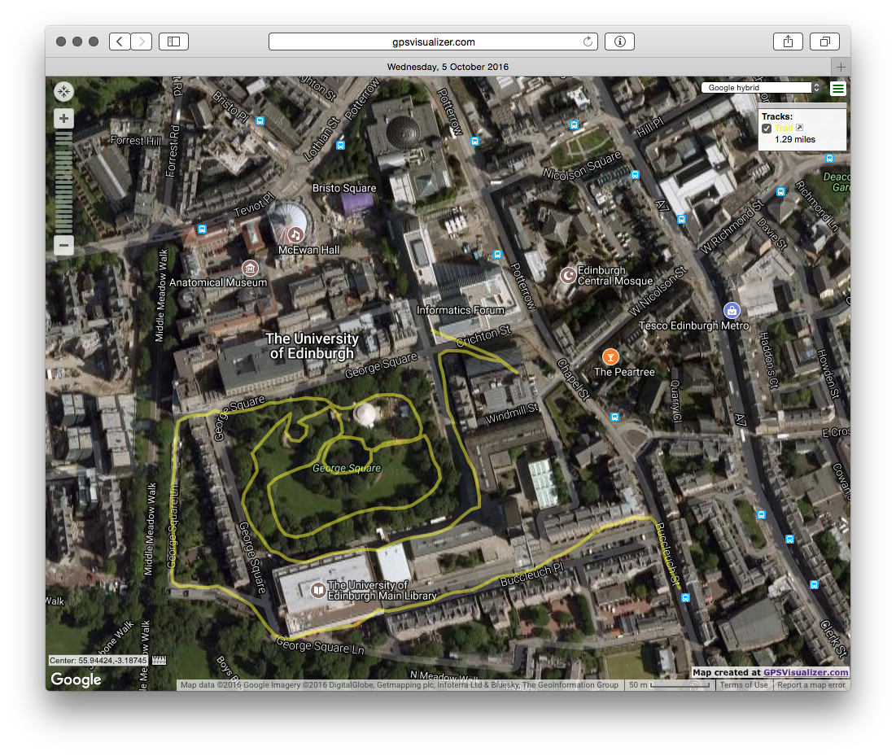Show the Safari sidebar
This screenshot has height=756, width=896.
[173, 42]
